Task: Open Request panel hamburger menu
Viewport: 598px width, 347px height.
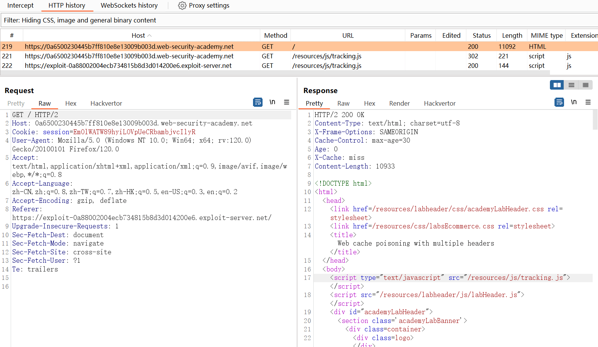Action: click(287, 102)
